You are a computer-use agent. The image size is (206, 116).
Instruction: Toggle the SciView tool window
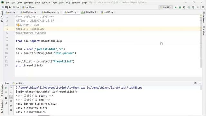point(204,31)
